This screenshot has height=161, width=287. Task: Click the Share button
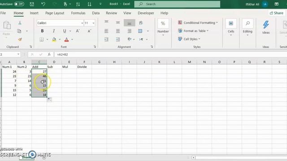[x=277, y=13]
